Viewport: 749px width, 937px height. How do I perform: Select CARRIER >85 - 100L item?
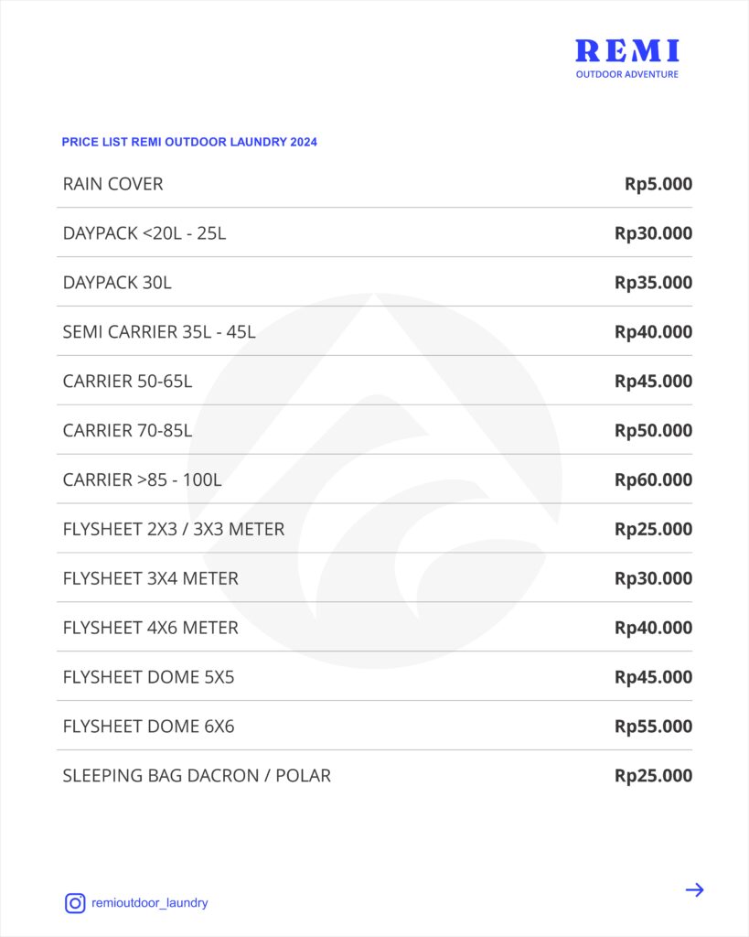pos(375,479)
